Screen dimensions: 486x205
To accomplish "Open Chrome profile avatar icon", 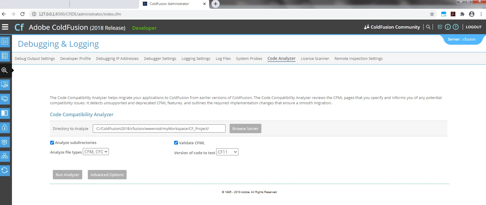I will click(x=472, y=14).
